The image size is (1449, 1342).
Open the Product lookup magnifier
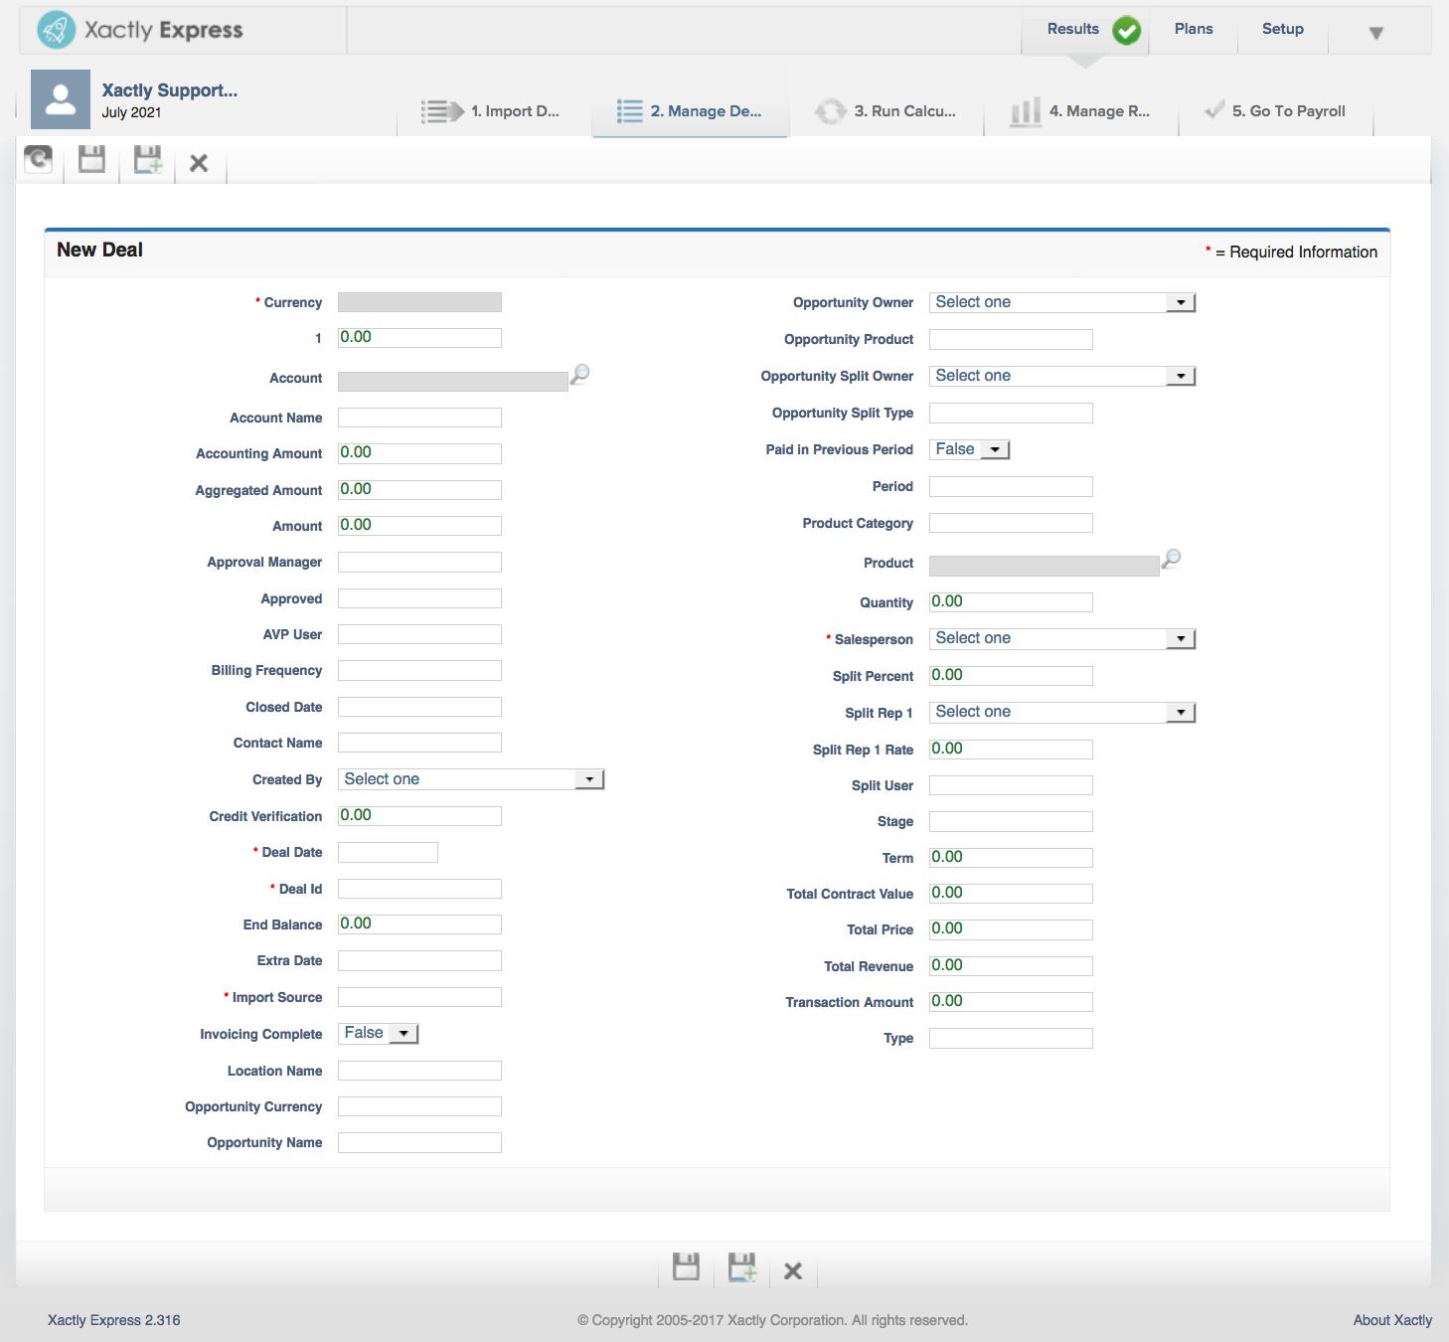pyautogui.click(x=1171, y=559)
